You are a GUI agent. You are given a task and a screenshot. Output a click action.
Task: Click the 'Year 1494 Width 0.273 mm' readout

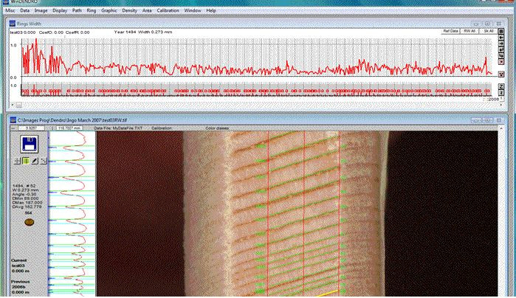142,32
